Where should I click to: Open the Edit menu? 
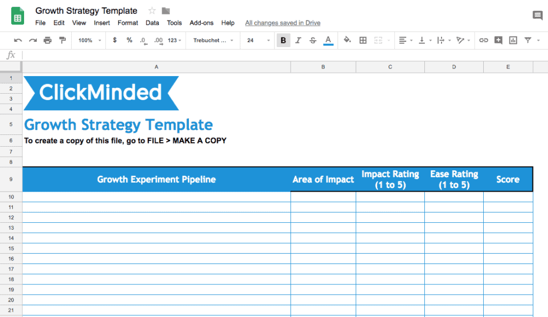(59, 22)
